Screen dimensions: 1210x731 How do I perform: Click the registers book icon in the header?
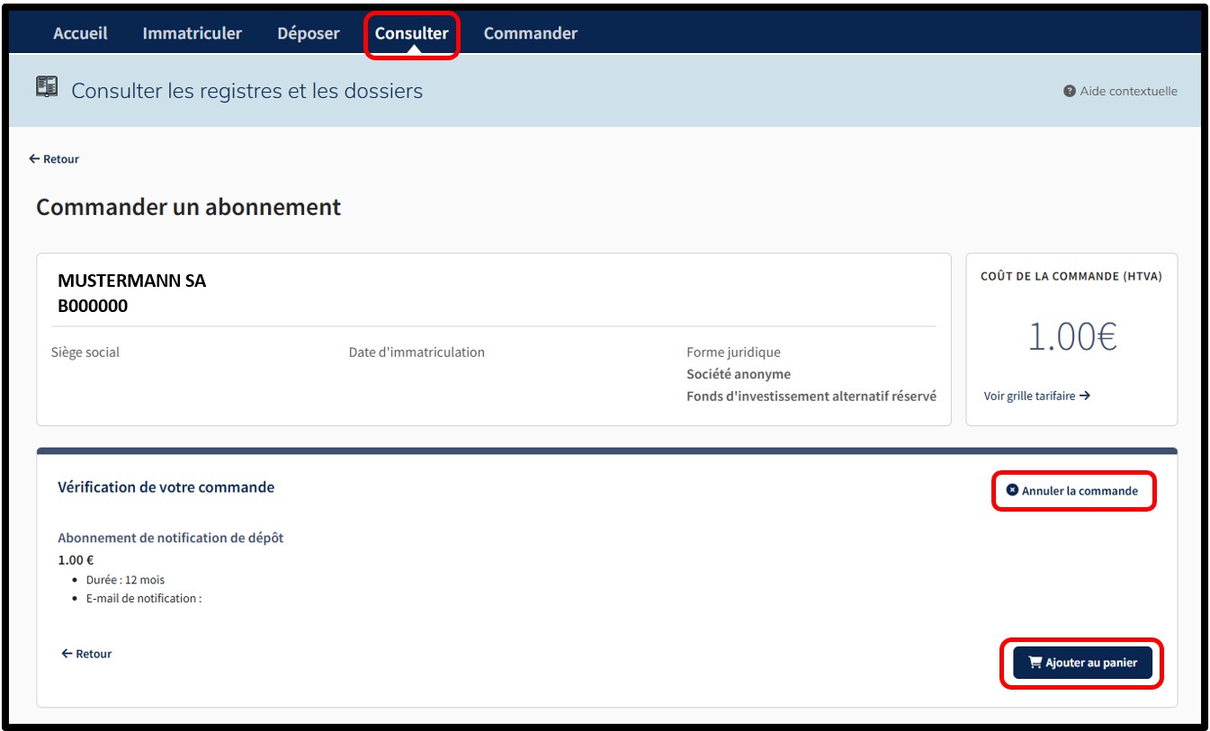pos(47,87)
